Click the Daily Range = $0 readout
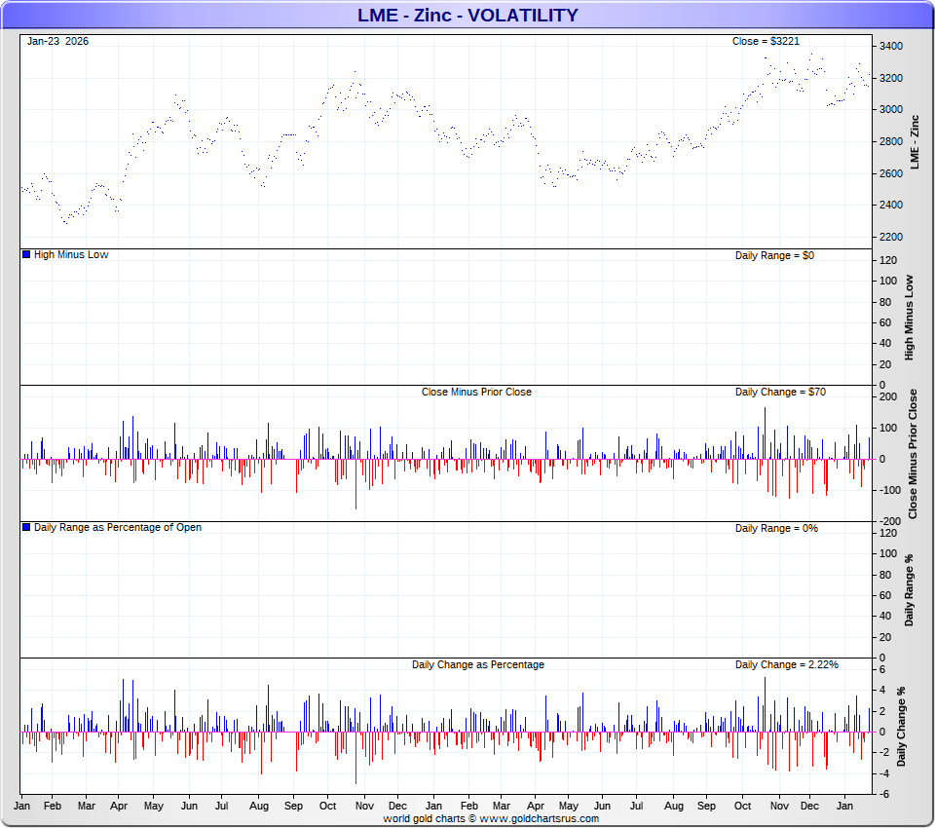The width and height of the screenshot is (935, 828). (775, 254)
